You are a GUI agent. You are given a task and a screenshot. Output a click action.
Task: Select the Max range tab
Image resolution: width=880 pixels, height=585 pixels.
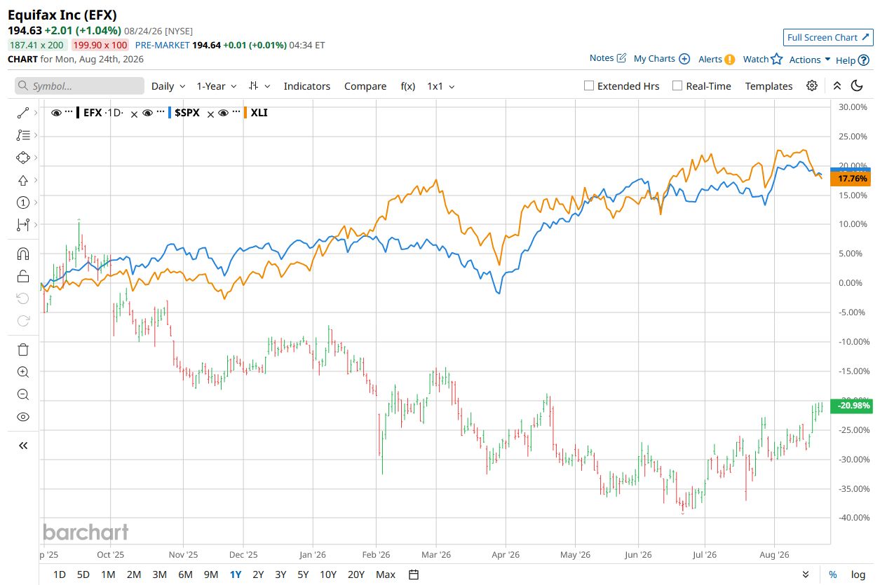[386, 574]
